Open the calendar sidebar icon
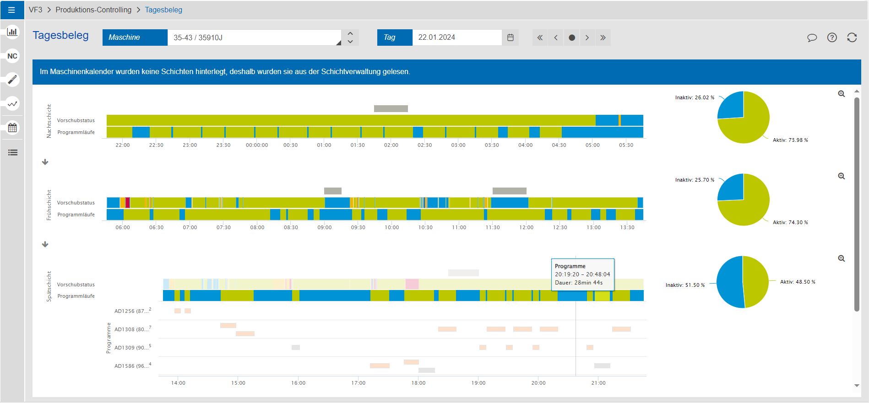Viewport: 869px width, 403px height. pyautogui.click(x=12, y=128)
